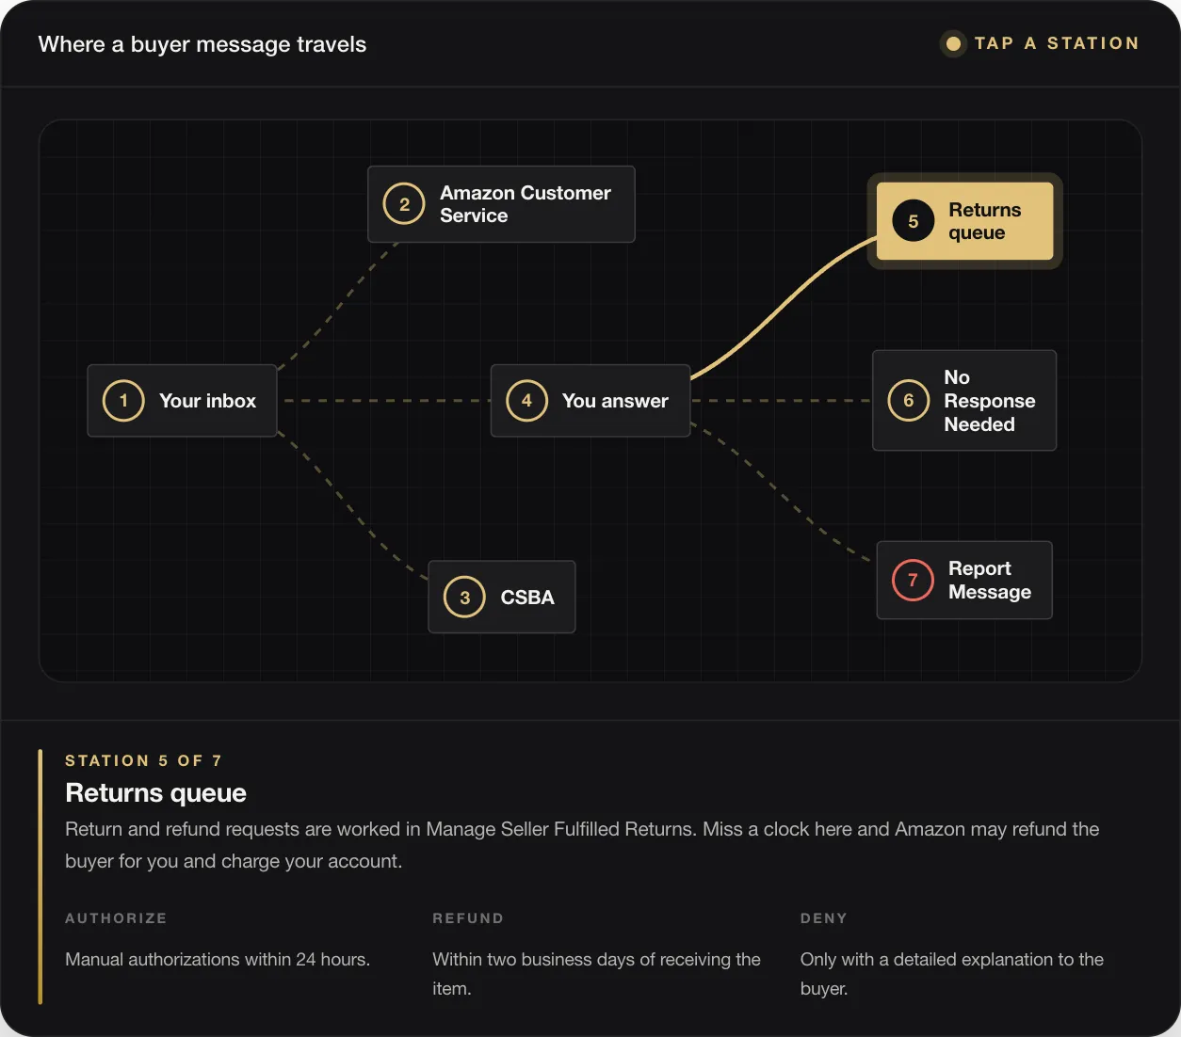This screenshot has width=1181, height=1037.
Task: Click the number 6 circle badge
Action: tap(909, 401)
